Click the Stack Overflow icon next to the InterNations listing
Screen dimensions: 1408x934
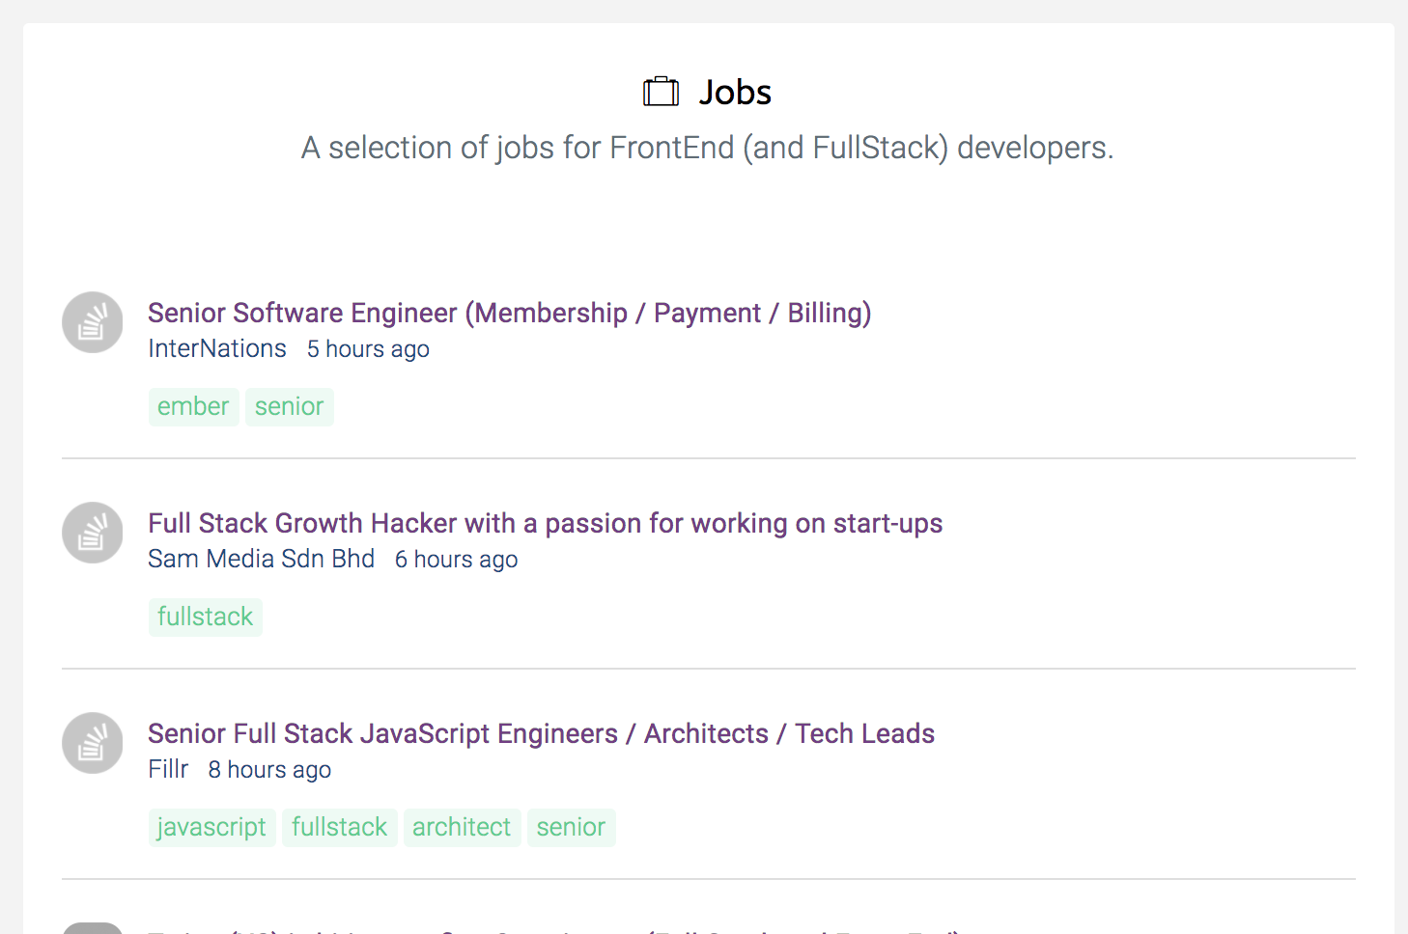point(92,322)
